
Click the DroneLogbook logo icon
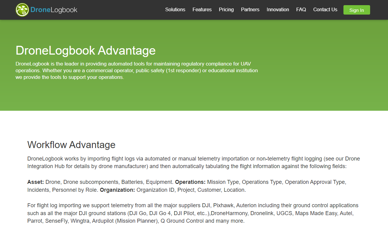tap(22, 10)
